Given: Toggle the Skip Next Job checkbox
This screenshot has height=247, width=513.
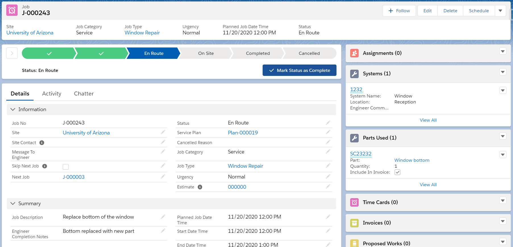Looking at the screenshot, I should point(66,167).
